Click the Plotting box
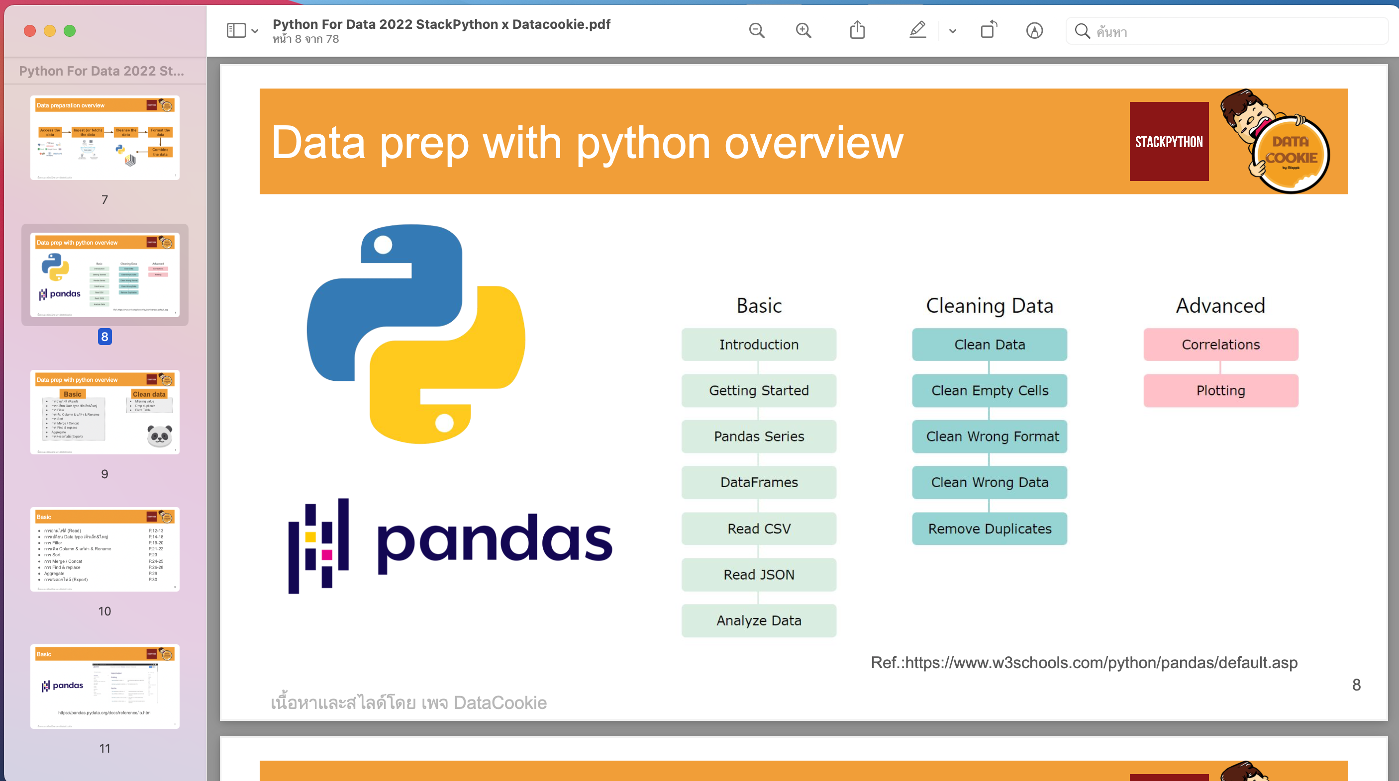Image resolution: width=1399 pixels, height=781 pixels. tap(1221, 391)
